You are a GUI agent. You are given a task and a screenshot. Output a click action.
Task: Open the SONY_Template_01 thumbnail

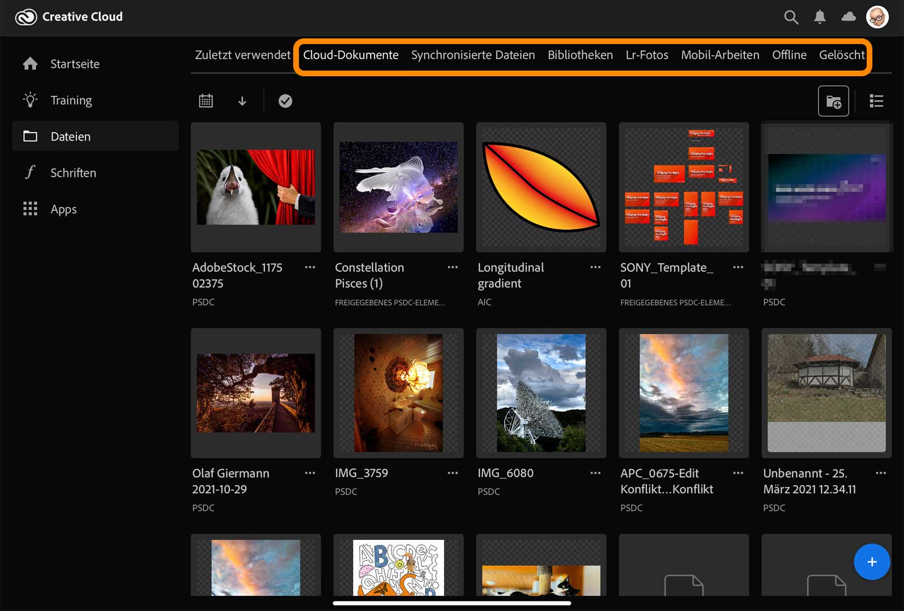(x=684, y=187)
